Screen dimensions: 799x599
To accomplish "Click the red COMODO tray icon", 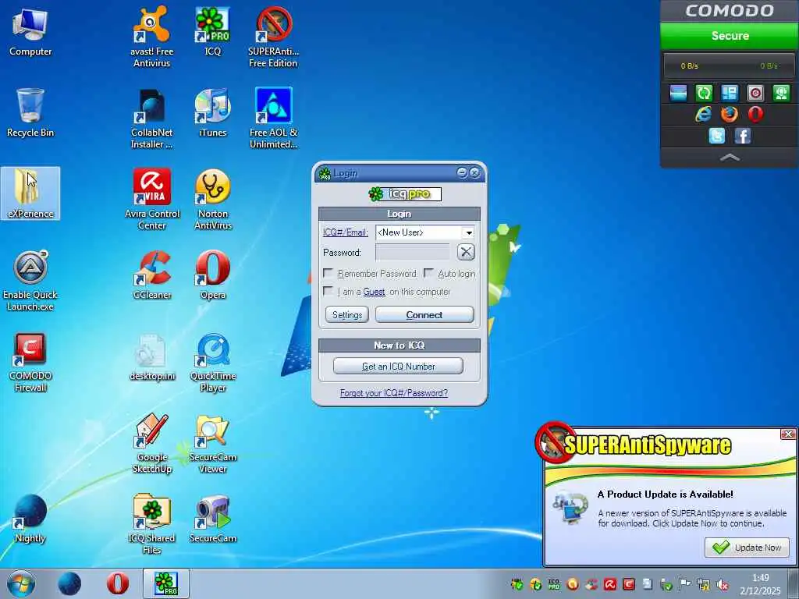I will coord(629,584).
